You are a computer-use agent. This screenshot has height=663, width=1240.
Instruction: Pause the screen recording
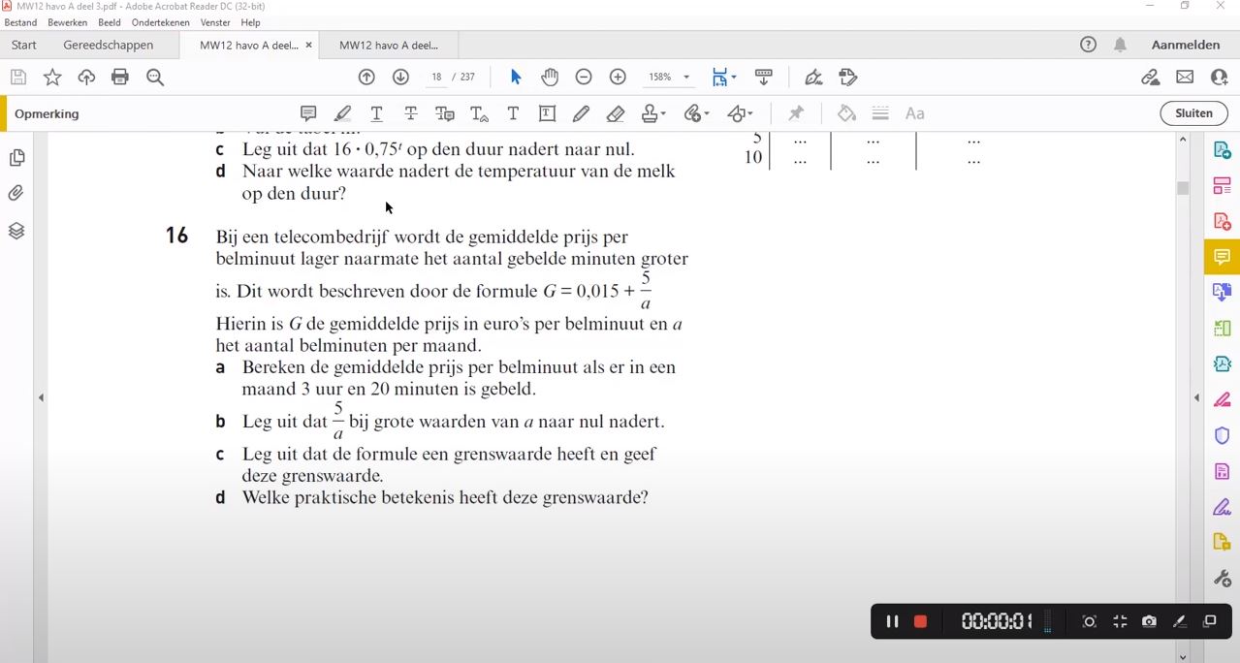(892, 621)
